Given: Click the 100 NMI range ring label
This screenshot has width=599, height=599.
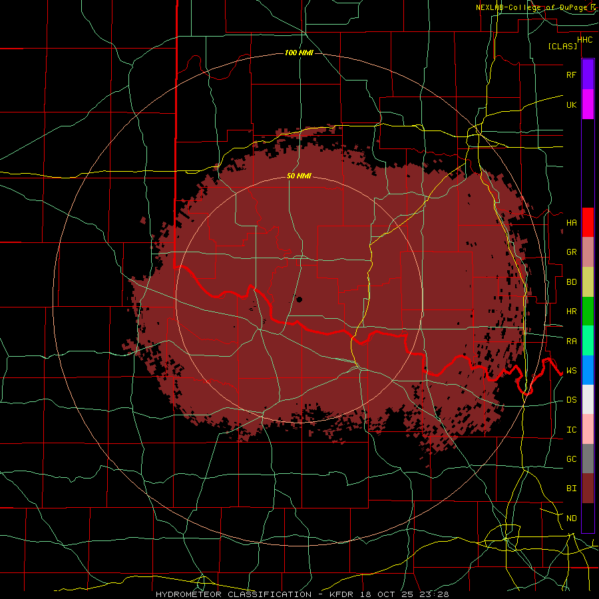Looking at the screenshot, I should 299,53.
